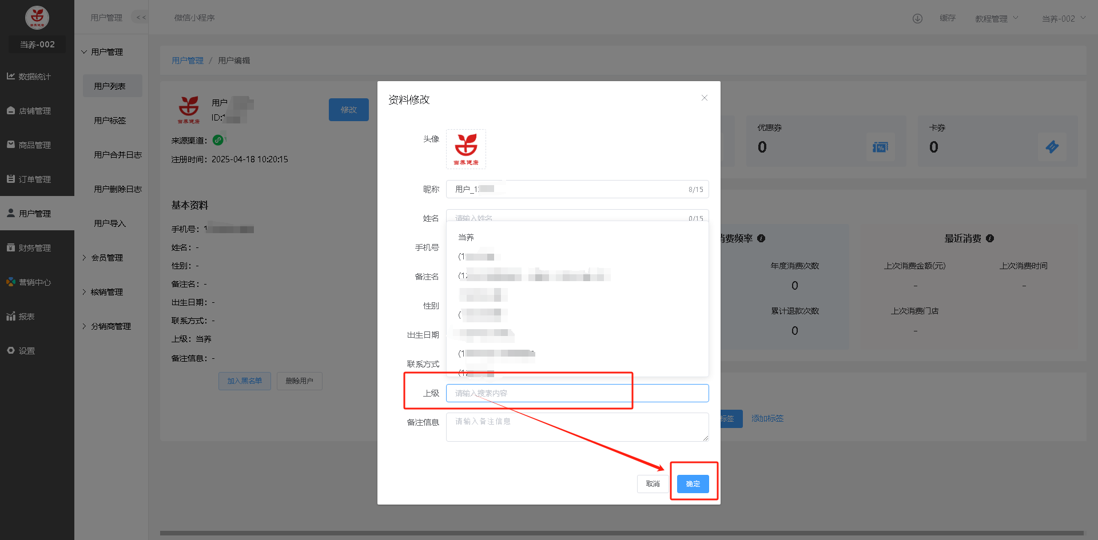Confirm changes with 确定 button
This screenshot has height=540, width=1098.
click(693, 484)
